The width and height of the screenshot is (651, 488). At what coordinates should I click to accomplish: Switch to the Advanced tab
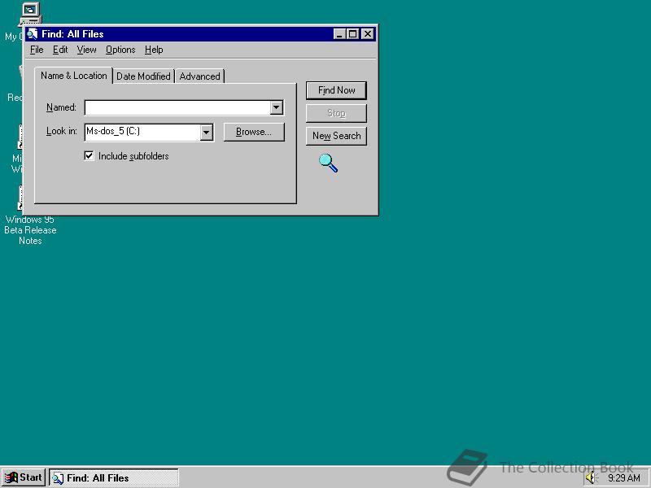tap(199, 76)
